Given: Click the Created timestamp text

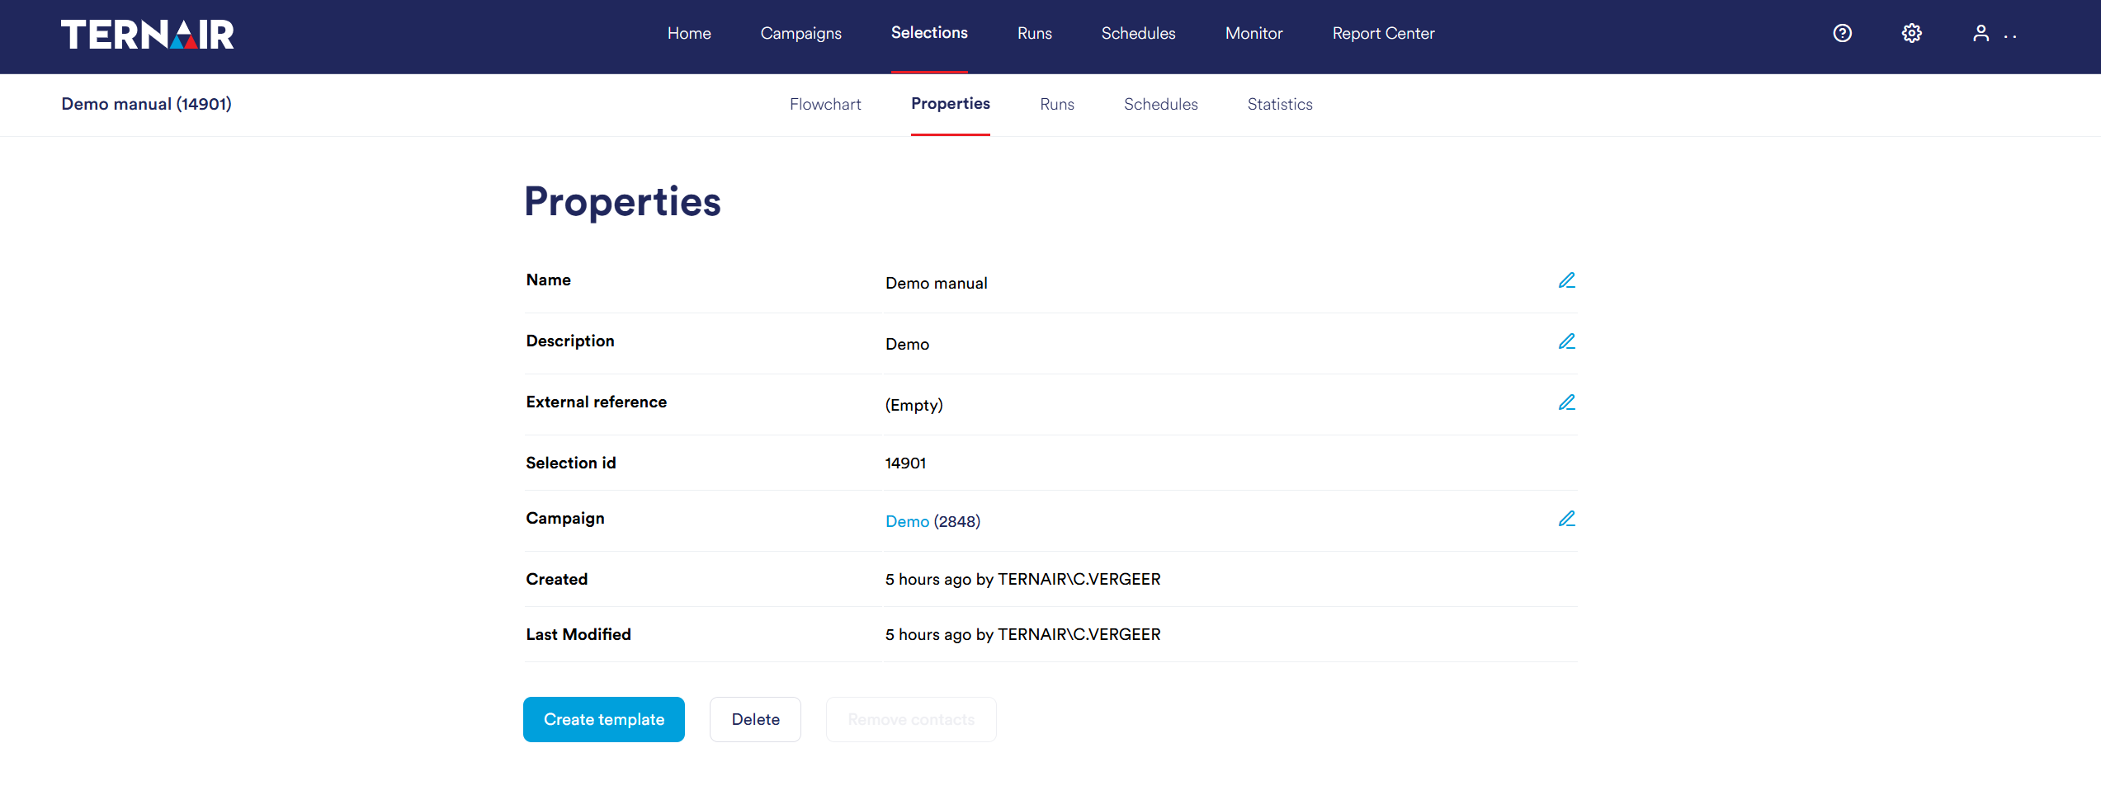Looking at the screenshot, I should click(1023, 580).
